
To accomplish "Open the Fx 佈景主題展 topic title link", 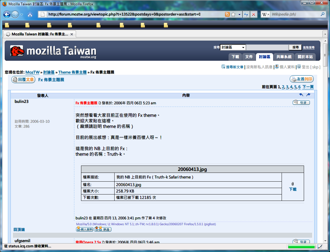I will pos(51,80).
